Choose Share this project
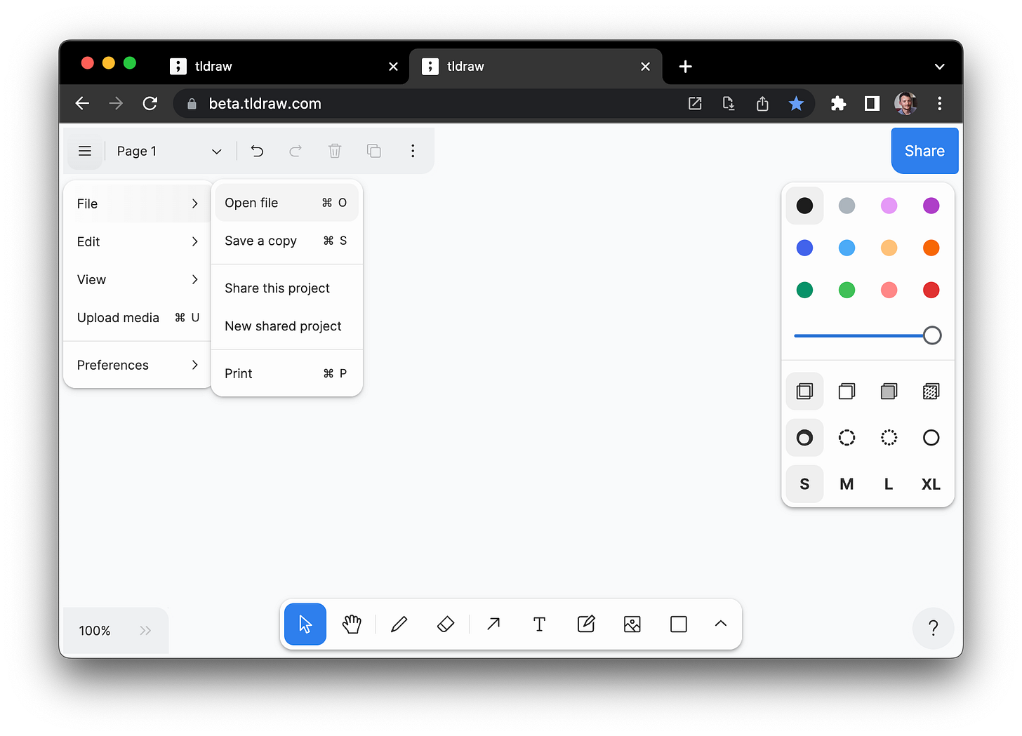The image size is (1022, 736). [x=286, y=288]
